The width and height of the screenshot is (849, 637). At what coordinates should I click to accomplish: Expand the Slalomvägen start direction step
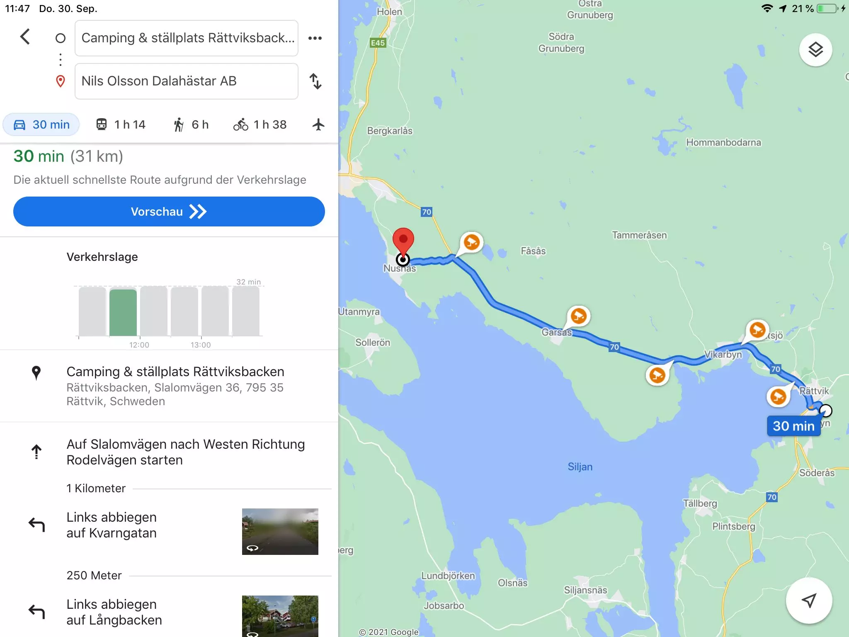(169, 452)
